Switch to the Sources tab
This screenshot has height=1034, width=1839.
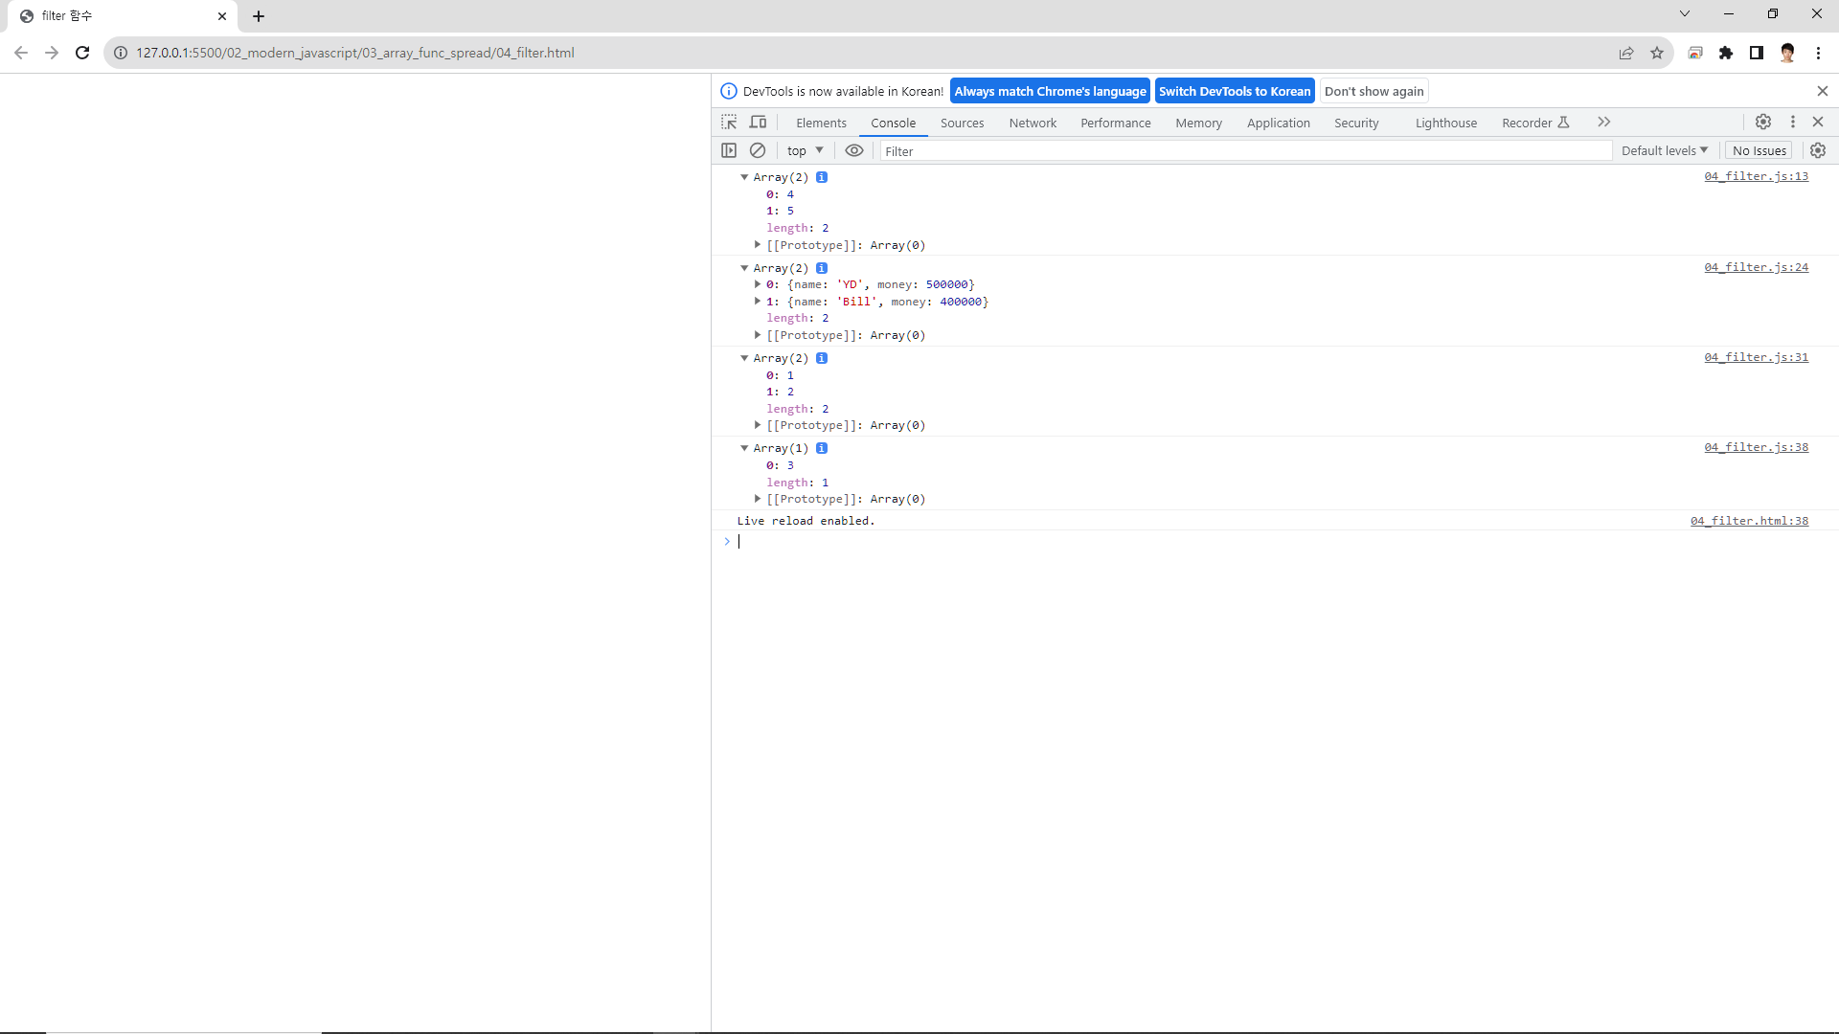pyautogui.click(x=962, y=123)
